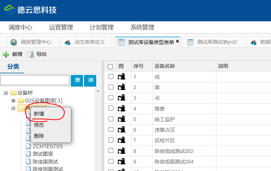Check the checkbox for row 面

tap(111, 88)
